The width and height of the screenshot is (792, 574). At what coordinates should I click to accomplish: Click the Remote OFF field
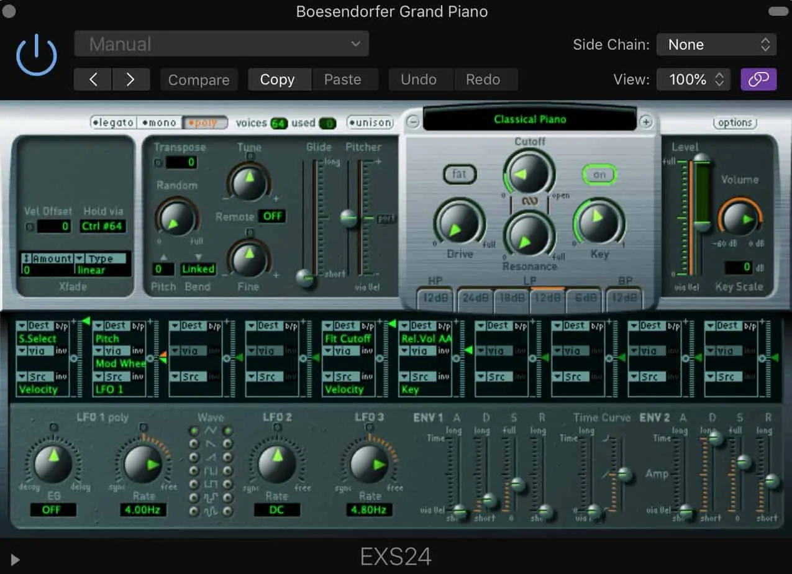click(x=272, y=216)
